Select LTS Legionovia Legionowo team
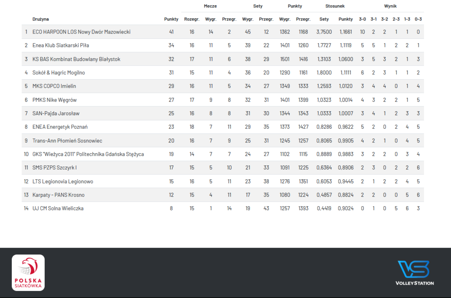Screen dimensions: 451x298 63,182
